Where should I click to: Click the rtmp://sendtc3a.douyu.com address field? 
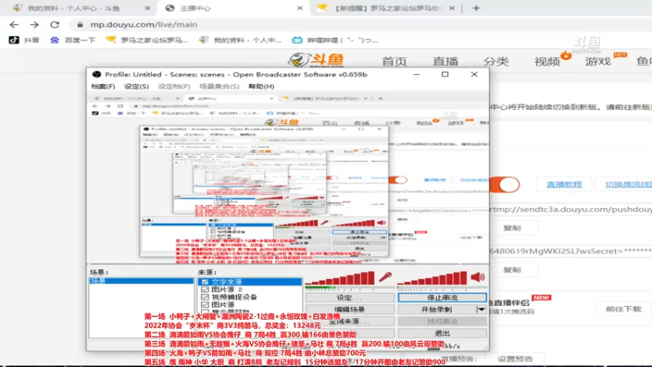coord(571,210)
